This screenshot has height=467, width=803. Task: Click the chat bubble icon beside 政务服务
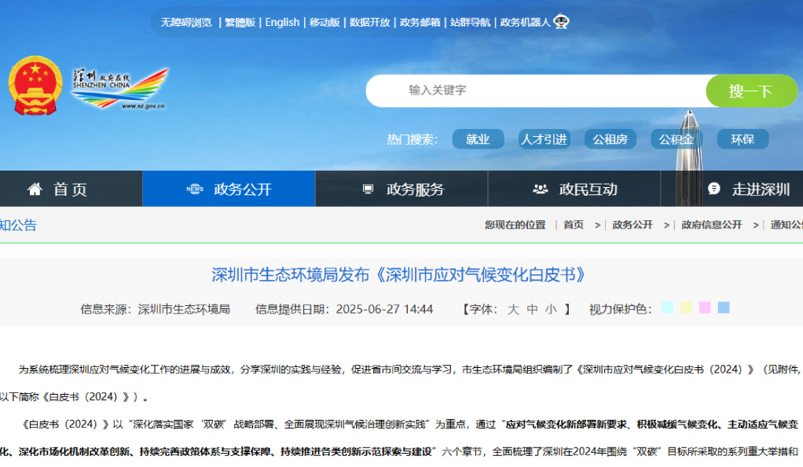366,189
